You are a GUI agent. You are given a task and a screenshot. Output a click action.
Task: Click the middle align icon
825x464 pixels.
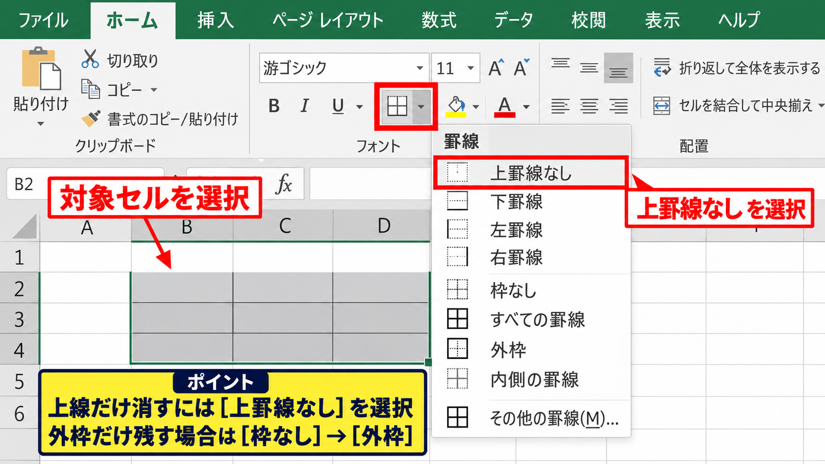click(589, 68)
